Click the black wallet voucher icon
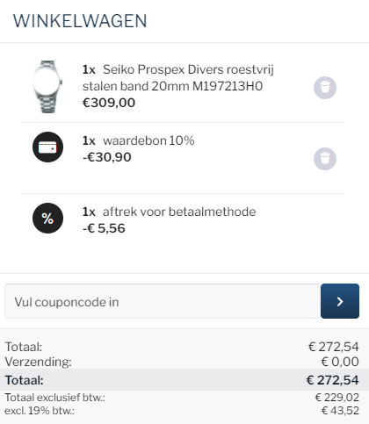The width and height of the screenshot is (369, 424). coord(47,147)
